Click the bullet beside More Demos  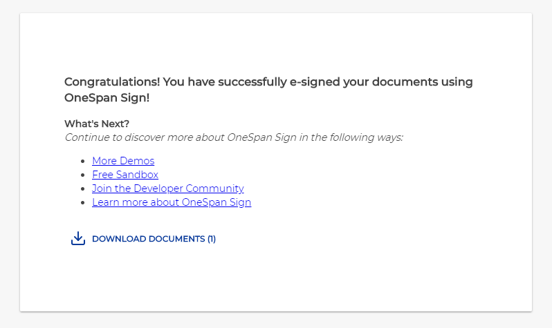(x=83, y=161)
